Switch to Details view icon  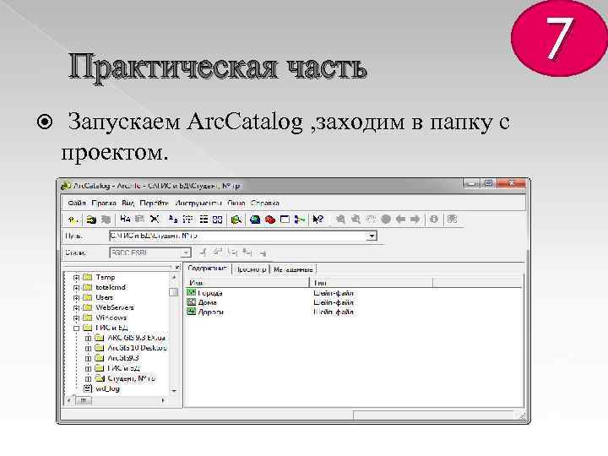[x=204, y=219]
